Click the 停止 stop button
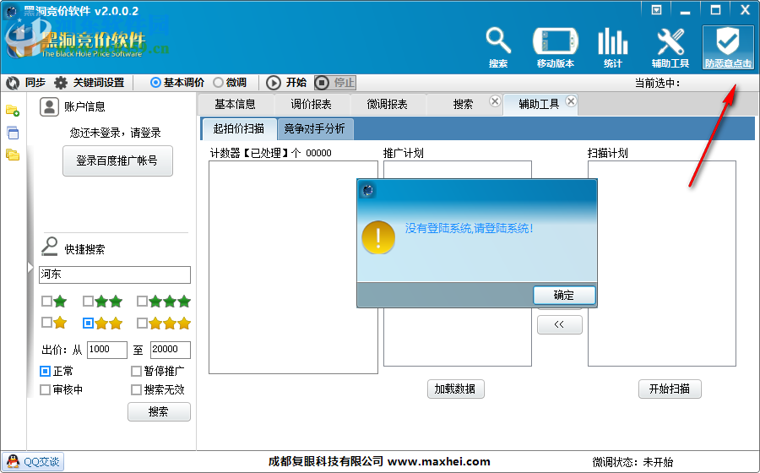The height and width of the screenshot is (473, 760). coord(335,83)
